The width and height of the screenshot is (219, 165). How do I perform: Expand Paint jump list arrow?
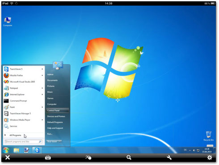pyautogui.click(x=42, y=107)
